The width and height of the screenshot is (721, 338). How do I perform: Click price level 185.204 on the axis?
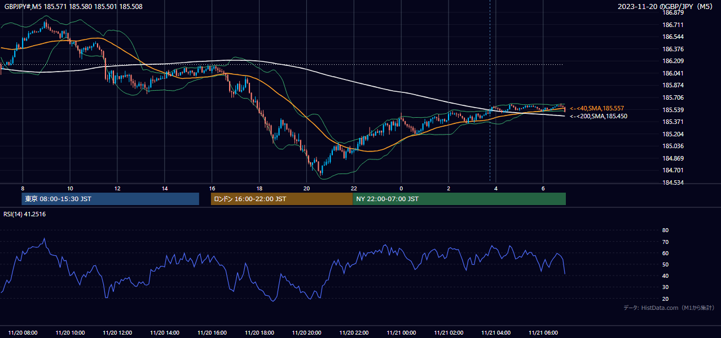point(673,134)
